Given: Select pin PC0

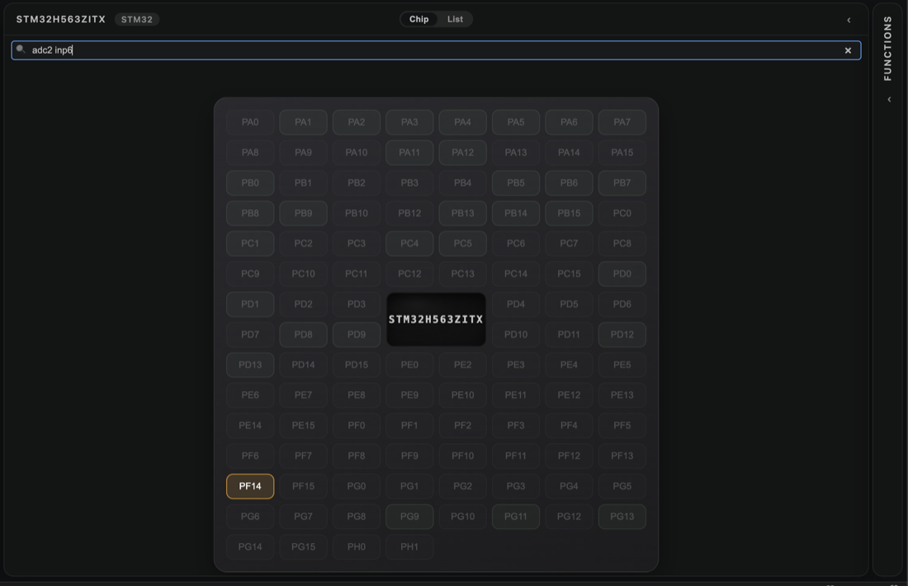Looking at the screenshot, I should point(622,213).
